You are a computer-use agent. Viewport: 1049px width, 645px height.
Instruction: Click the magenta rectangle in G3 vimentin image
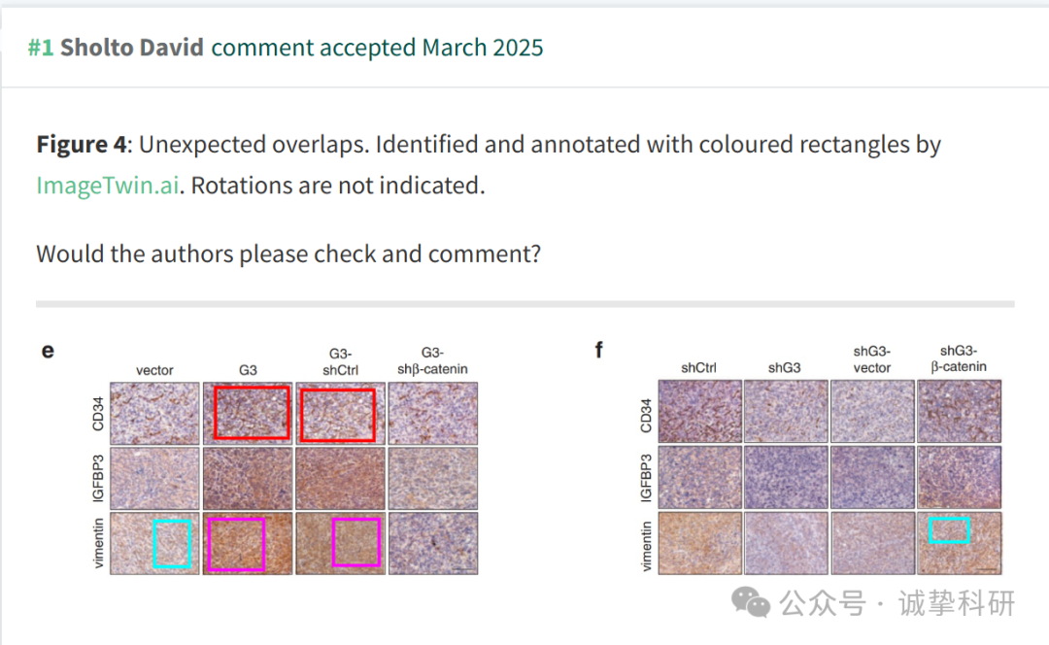tap(236, 544)
